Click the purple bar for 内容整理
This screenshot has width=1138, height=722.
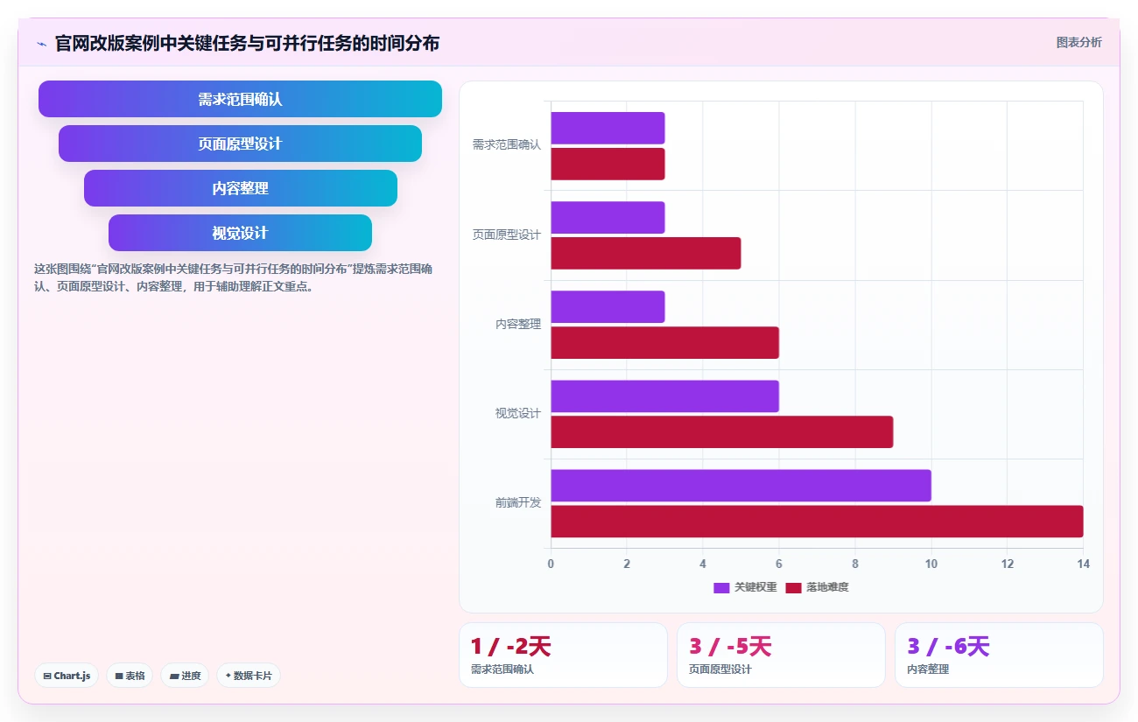pyautogui.click(x=608, y=306)
